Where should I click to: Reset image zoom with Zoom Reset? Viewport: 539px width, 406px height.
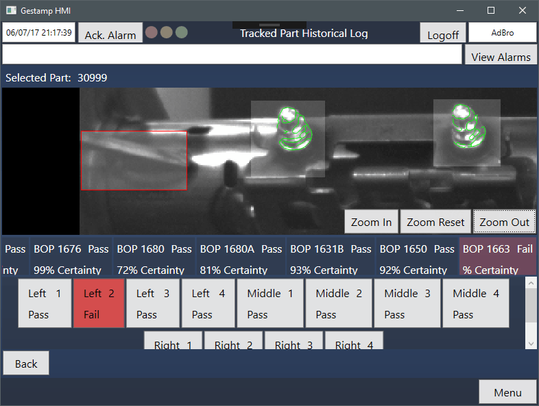[435, 222]
